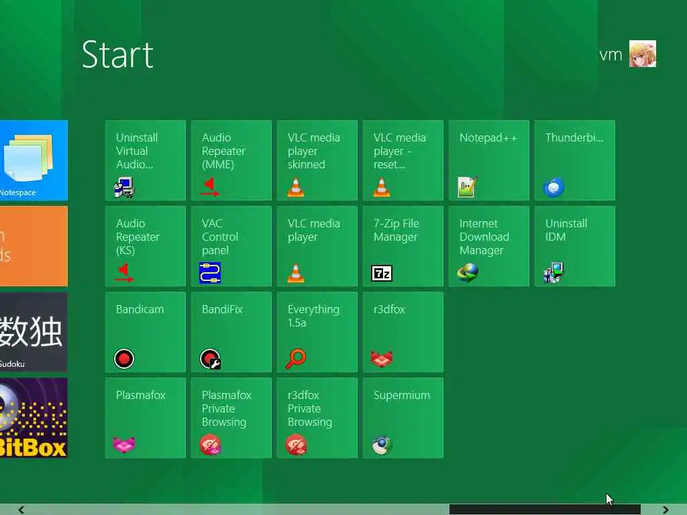Click the left scroll arrow

[x=21, y=510]
